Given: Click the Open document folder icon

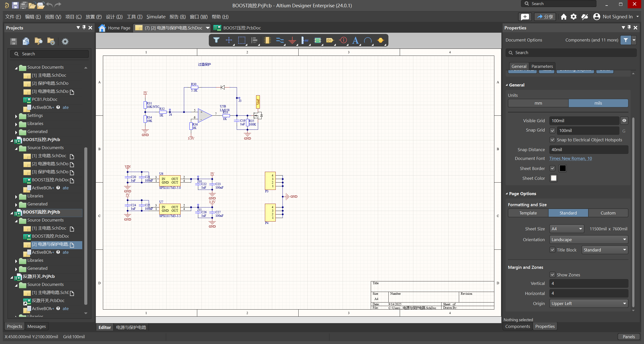Looking at the screenshot, I should pos(32,5).
